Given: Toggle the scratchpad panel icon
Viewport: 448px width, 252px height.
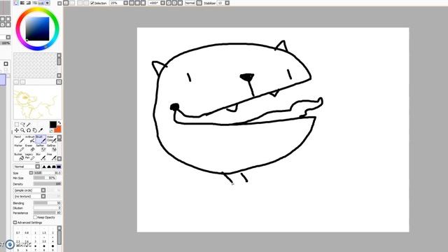Looking at the screenshot, I should pos(48,3).
